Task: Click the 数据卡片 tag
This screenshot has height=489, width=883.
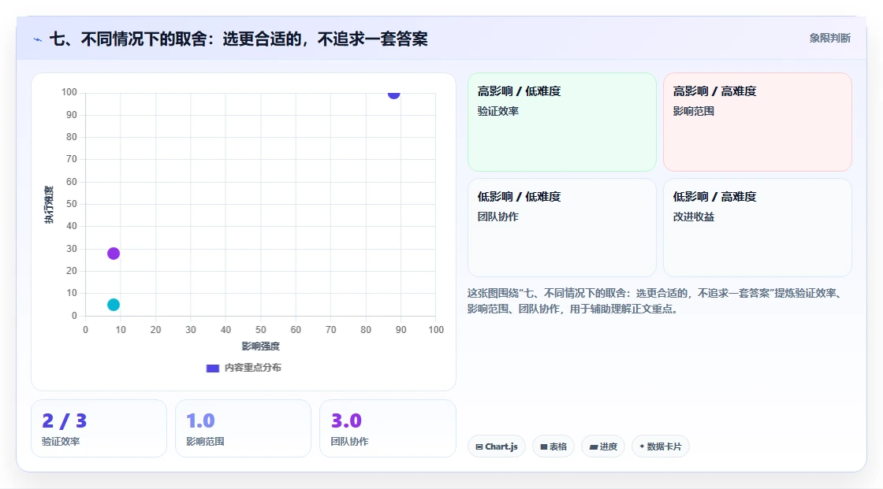Action: pos(661,446)
